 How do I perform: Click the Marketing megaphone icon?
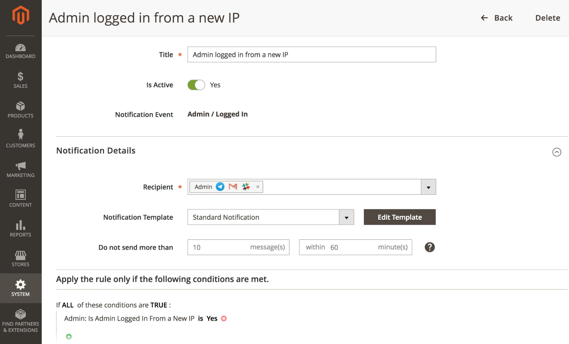pyautogui.click(x=20, y=165)
